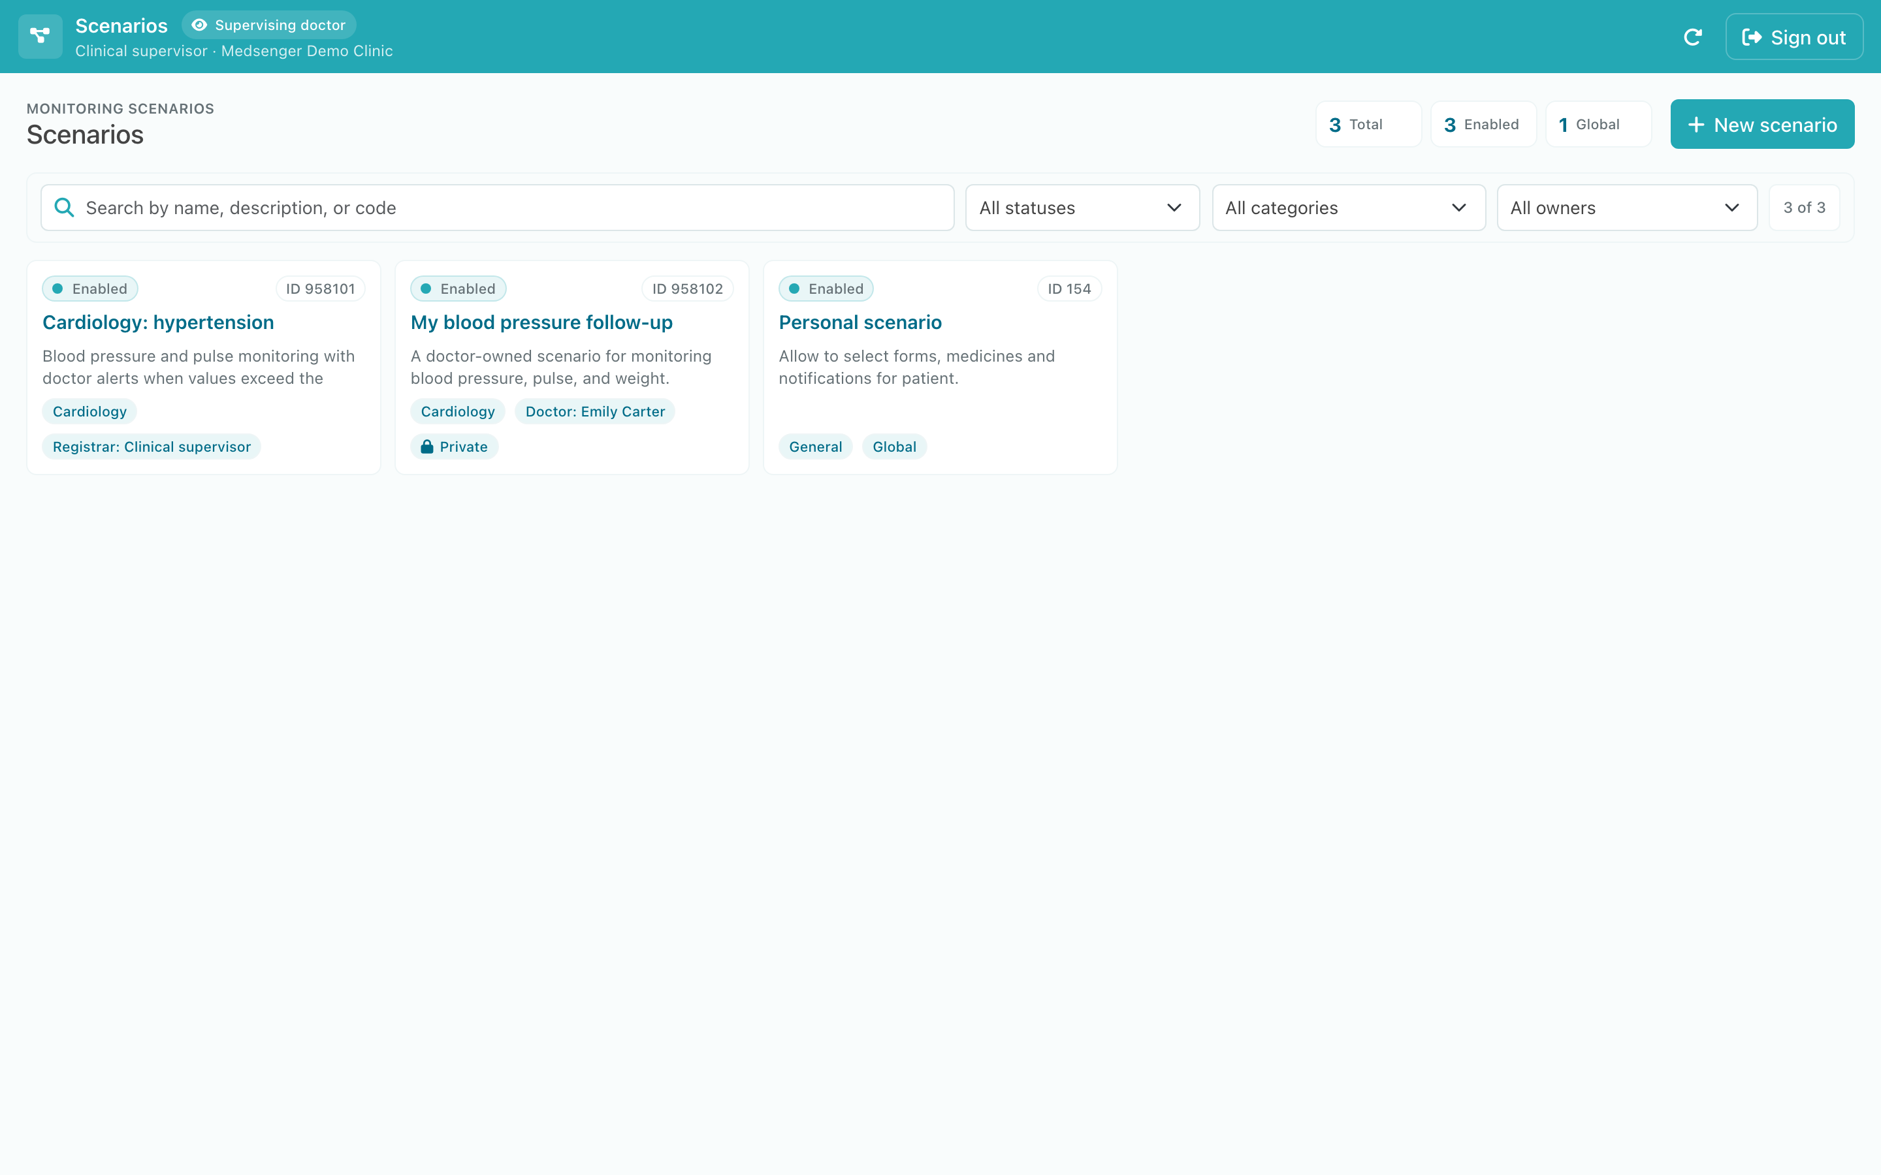The height and width of the screenshot is (1175, 1881).
Task: Click the 1 Global stat tile
Action: 1598,124
